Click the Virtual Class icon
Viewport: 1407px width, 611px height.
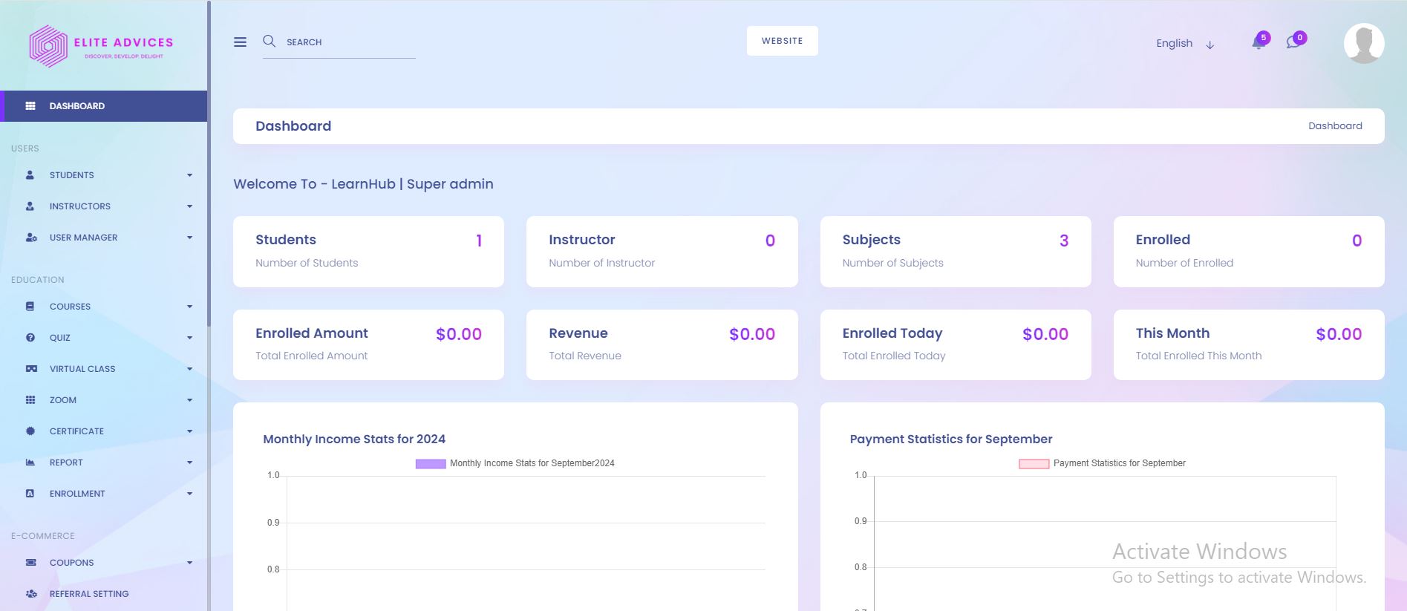(31, 369)
